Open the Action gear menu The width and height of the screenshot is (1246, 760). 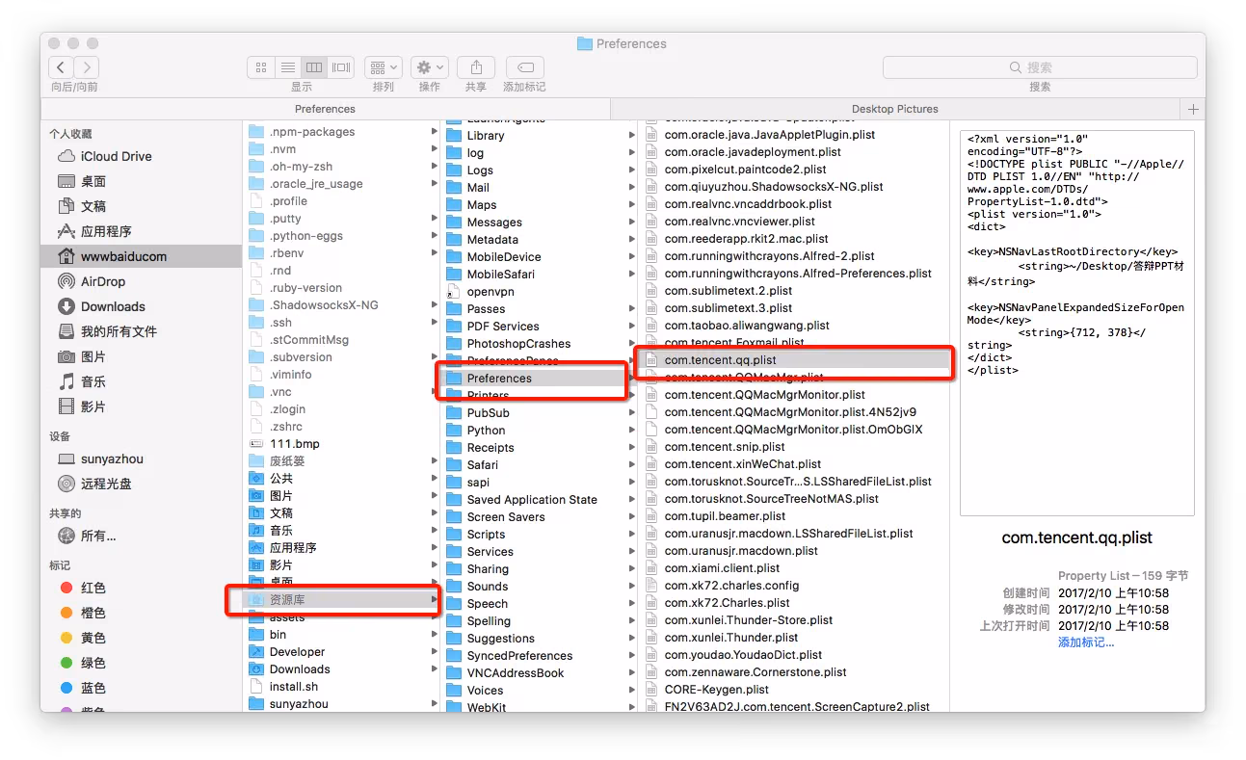(x=429, y=67)
